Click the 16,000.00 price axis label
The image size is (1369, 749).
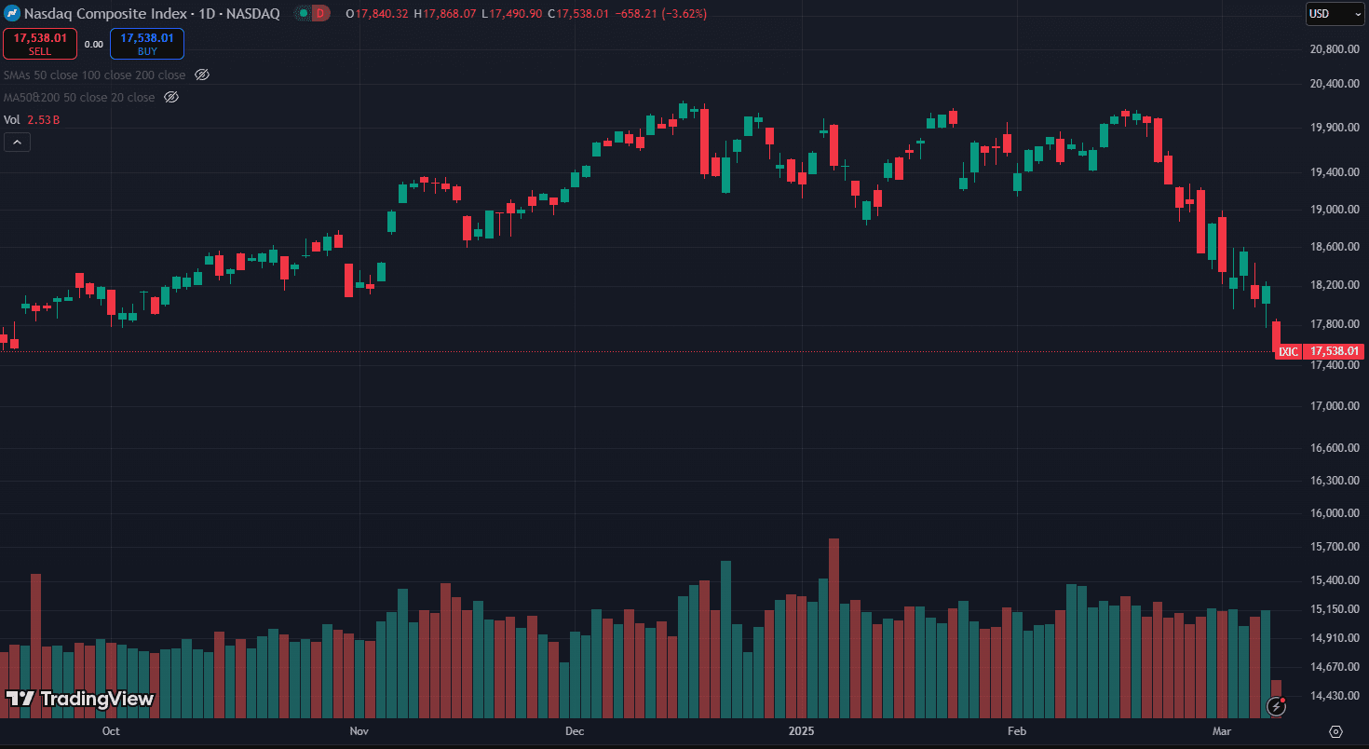click(x=1335, y=513)
